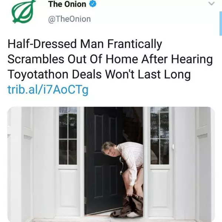Click the silver door handle in photo
The image size is (222, 222).
(121, 166)
